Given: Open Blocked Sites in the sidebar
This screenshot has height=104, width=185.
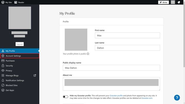Looking at the screenshot, I should tap(20, 85).
